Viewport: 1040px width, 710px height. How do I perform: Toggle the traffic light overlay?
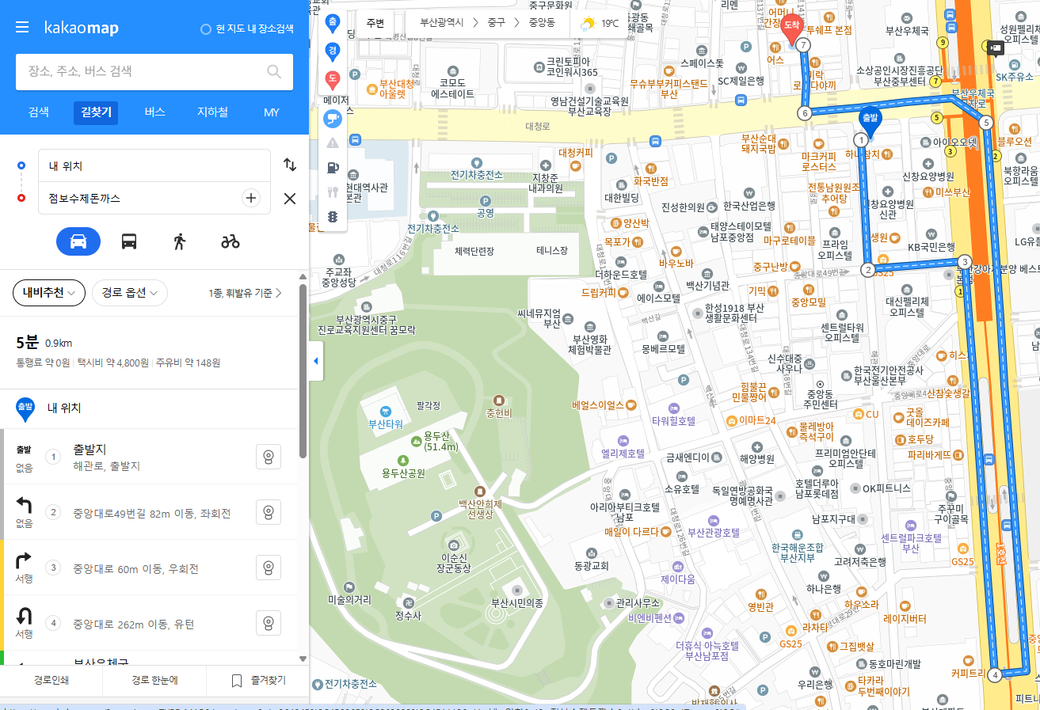point(333,216)
